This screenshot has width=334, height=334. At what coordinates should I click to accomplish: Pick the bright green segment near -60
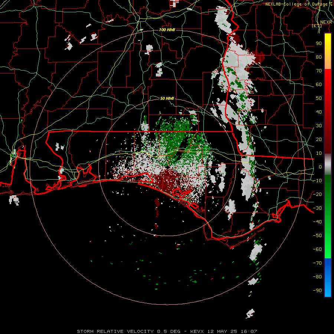328,249
